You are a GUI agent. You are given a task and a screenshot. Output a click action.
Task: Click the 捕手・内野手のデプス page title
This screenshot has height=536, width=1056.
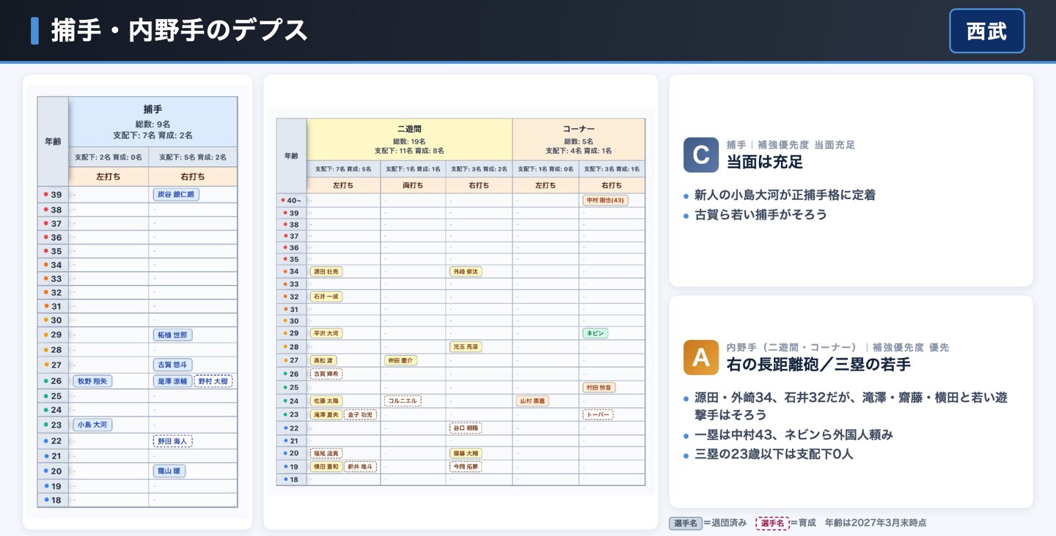click(179, 30)
